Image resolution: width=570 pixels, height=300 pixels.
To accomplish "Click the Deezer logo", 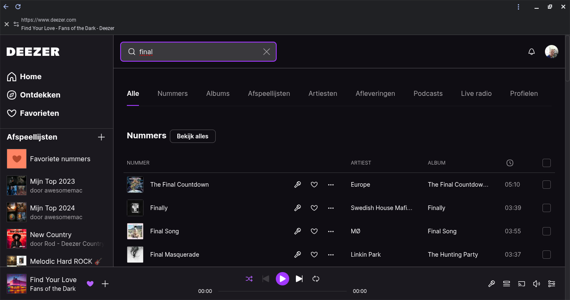I will [x=33, y=52].
